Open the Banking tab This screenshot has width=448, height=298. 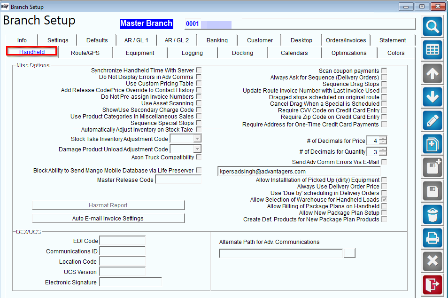(x=217, y=40)
